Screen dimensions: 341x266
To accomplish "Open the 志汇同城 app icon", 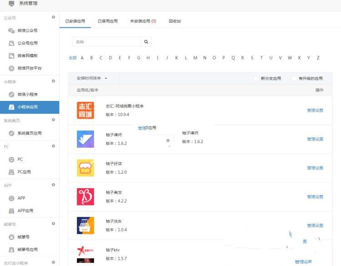I will click(85, 110).
